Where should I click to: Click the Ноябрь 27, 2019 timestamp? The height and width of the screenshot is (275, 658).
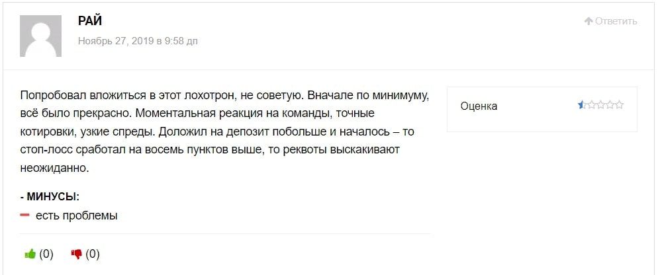(x=138, y=41)
